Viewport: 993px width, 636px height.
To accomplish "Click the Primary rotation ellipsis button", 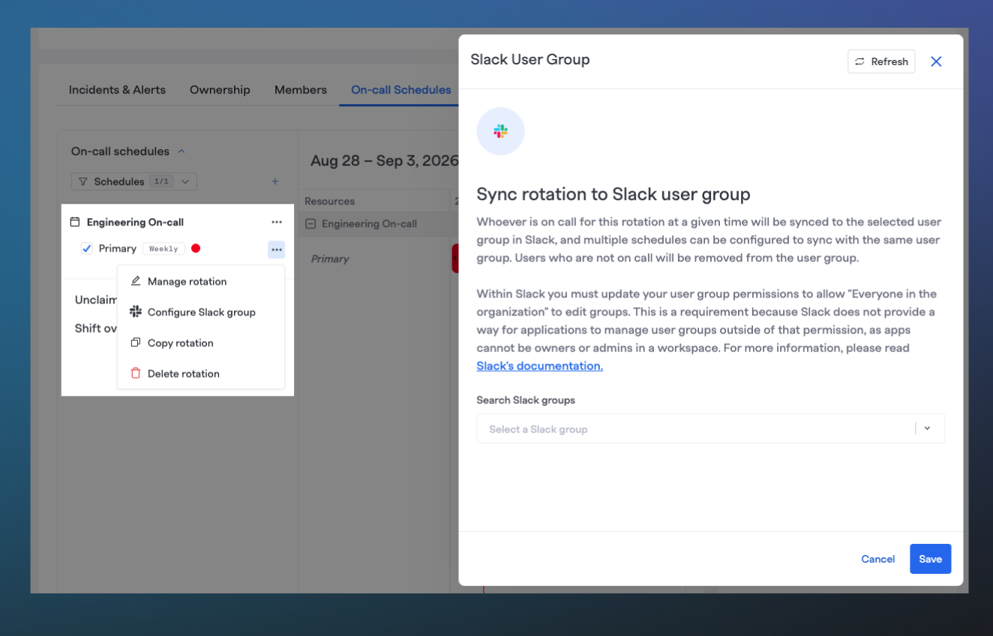I will 277,249.
